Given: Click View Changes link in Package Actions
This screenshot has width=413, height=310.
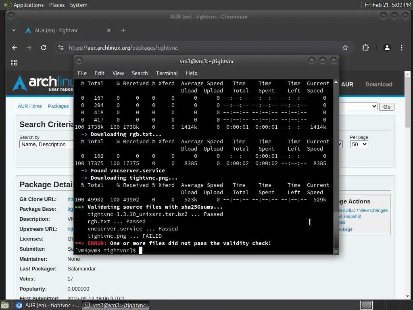Looking at the screenshot, I should [373, 210].
